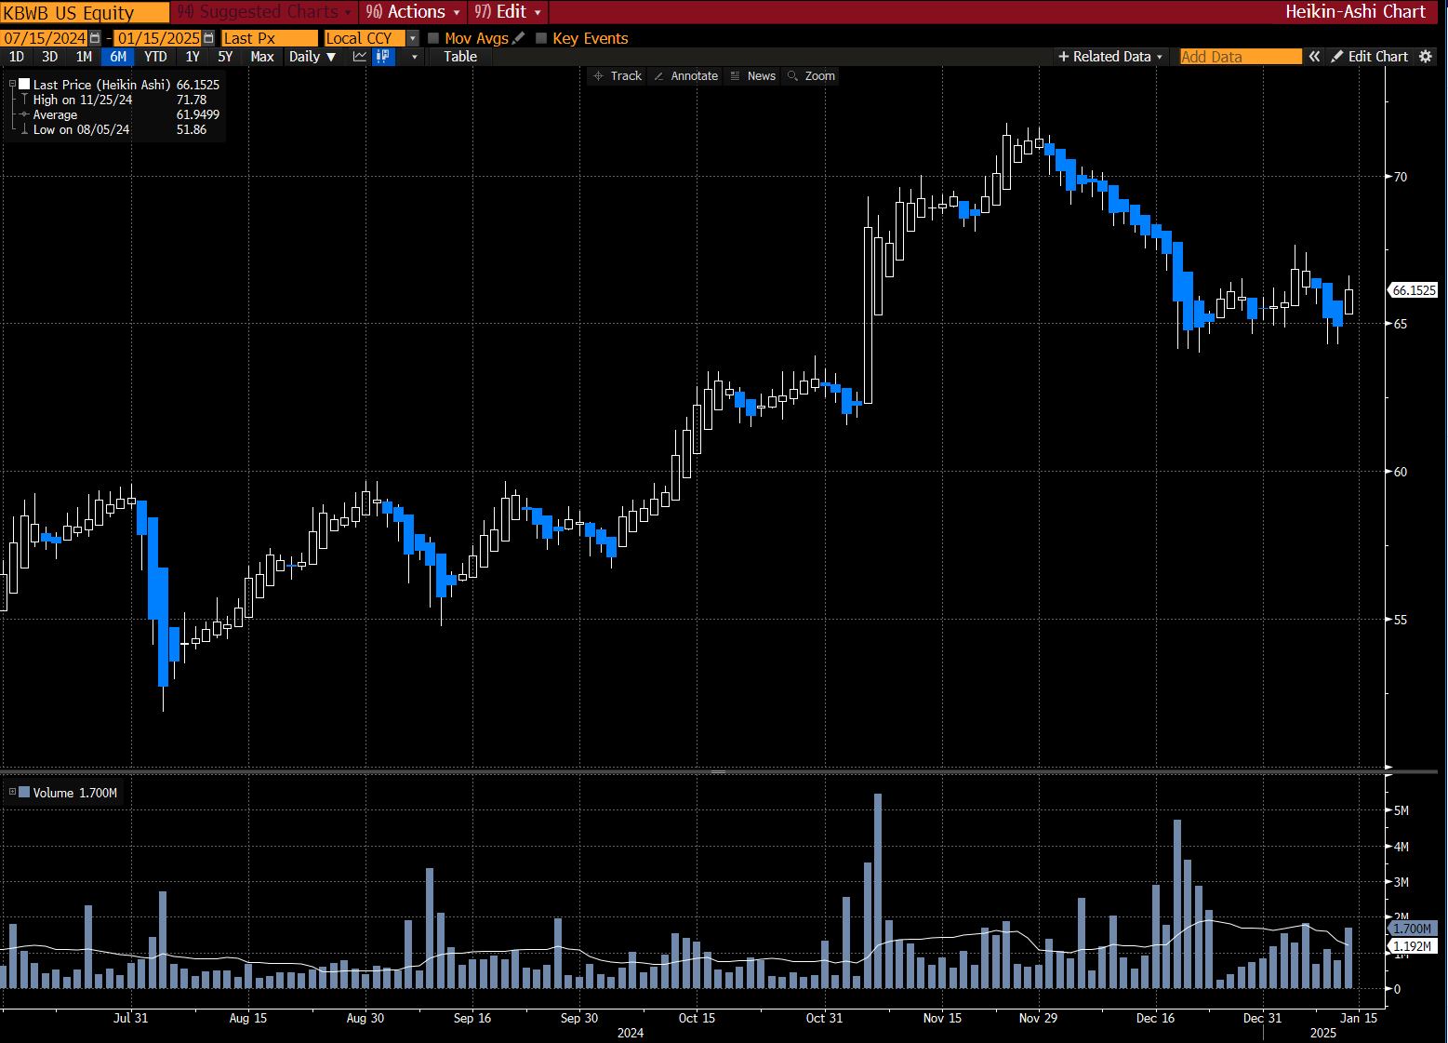Click the chart settings gear icon

1426,57
